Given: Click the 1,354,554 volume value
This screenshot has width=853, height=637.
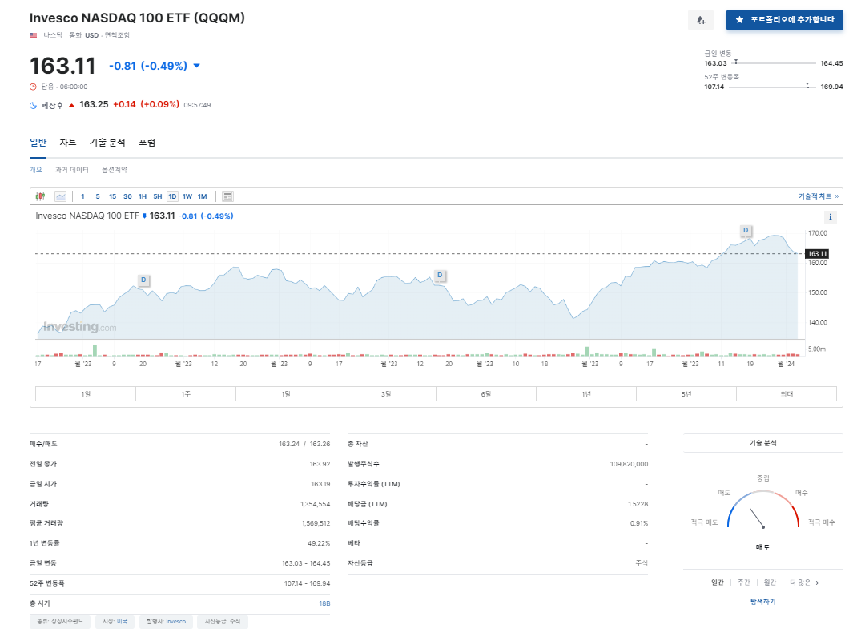Looking at the screenshot, I should (x=315, y=504).
